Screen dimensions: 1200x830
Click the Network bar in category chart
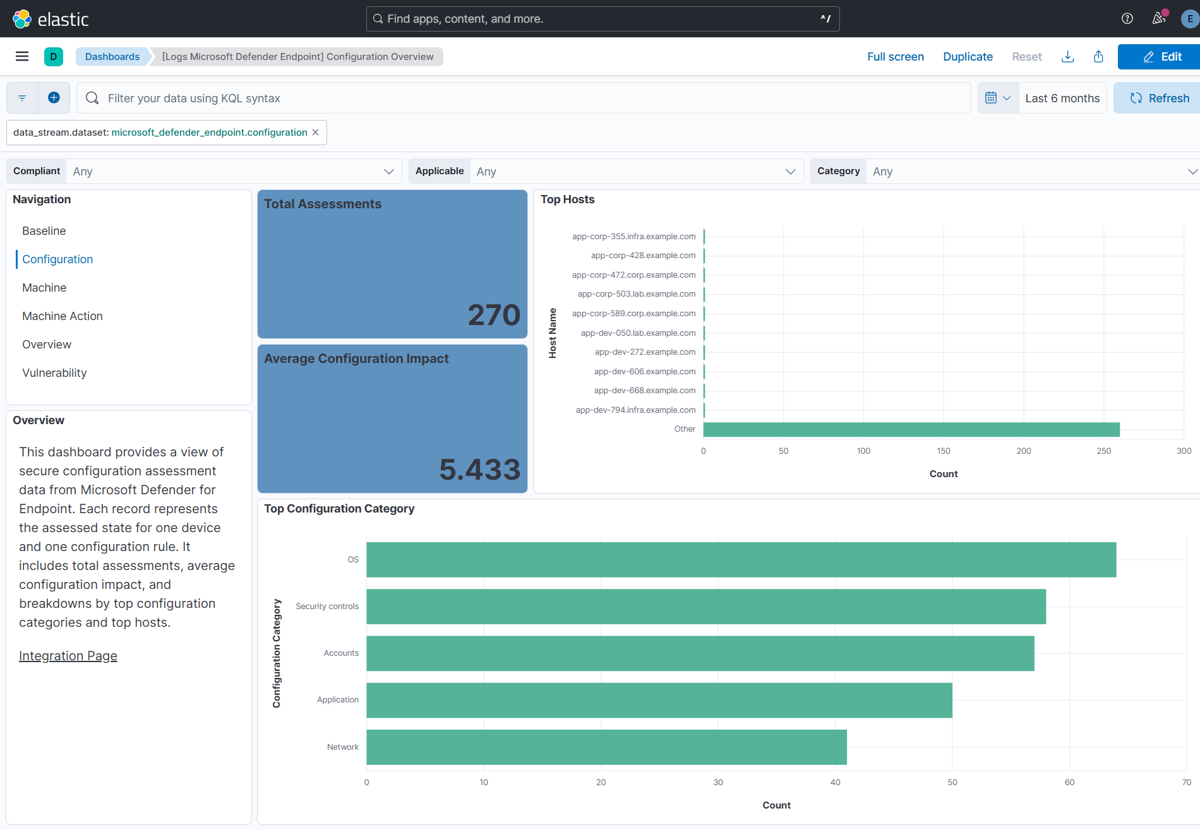(x=607, y=747)
